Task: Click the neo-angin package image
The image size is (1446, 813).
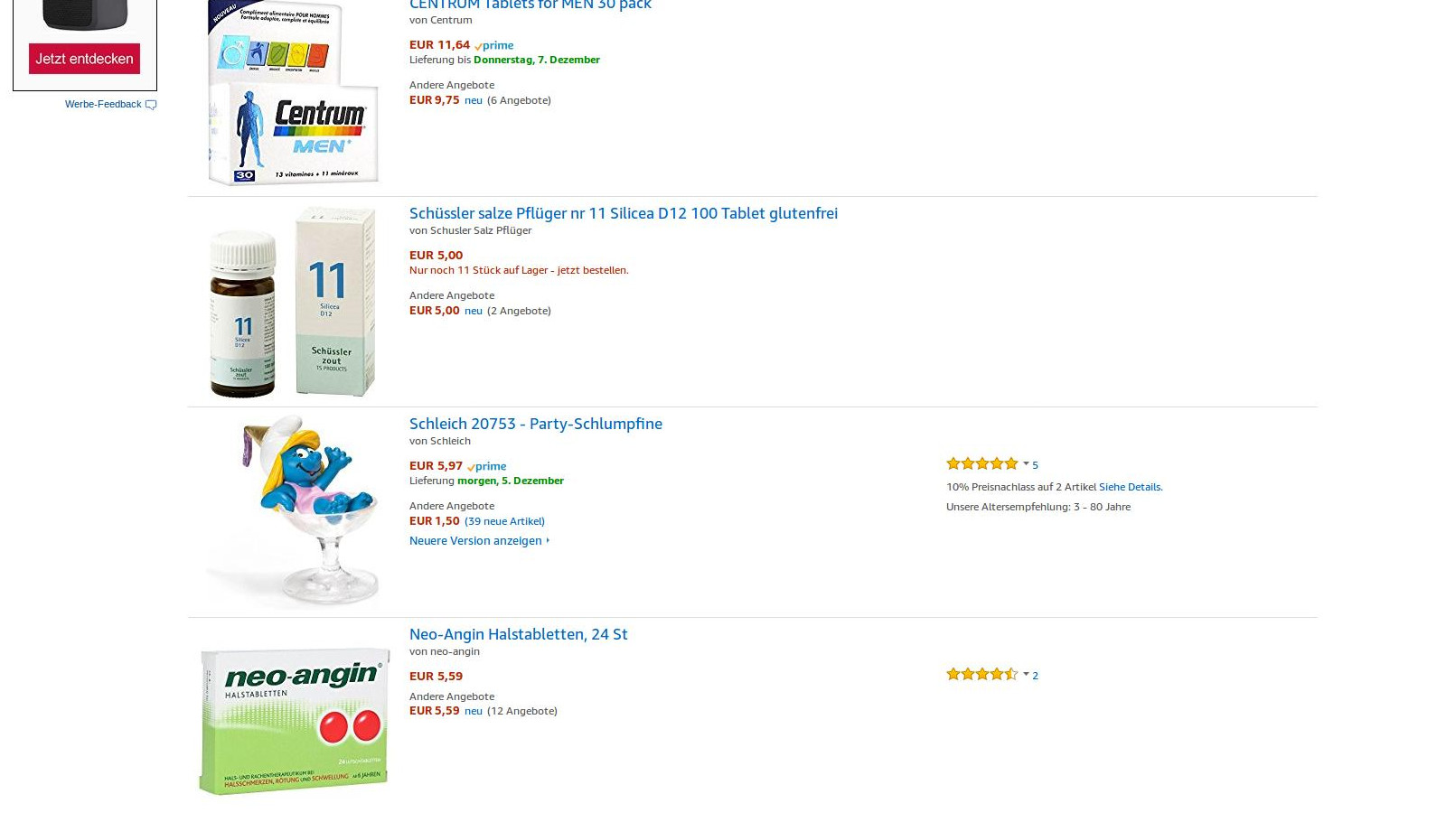Action: coord(293,721)
